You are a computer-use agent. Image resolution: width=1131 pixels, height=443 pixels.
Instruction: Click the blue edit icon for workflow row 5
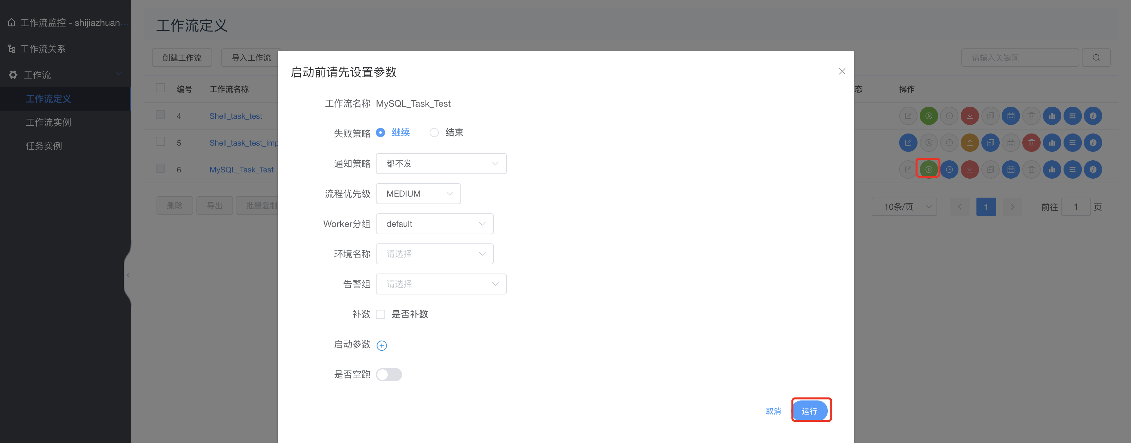[x=908, y=143]
